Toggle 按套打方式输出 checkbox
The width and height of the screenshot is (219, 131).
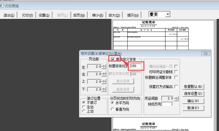(x=176, y=87)
